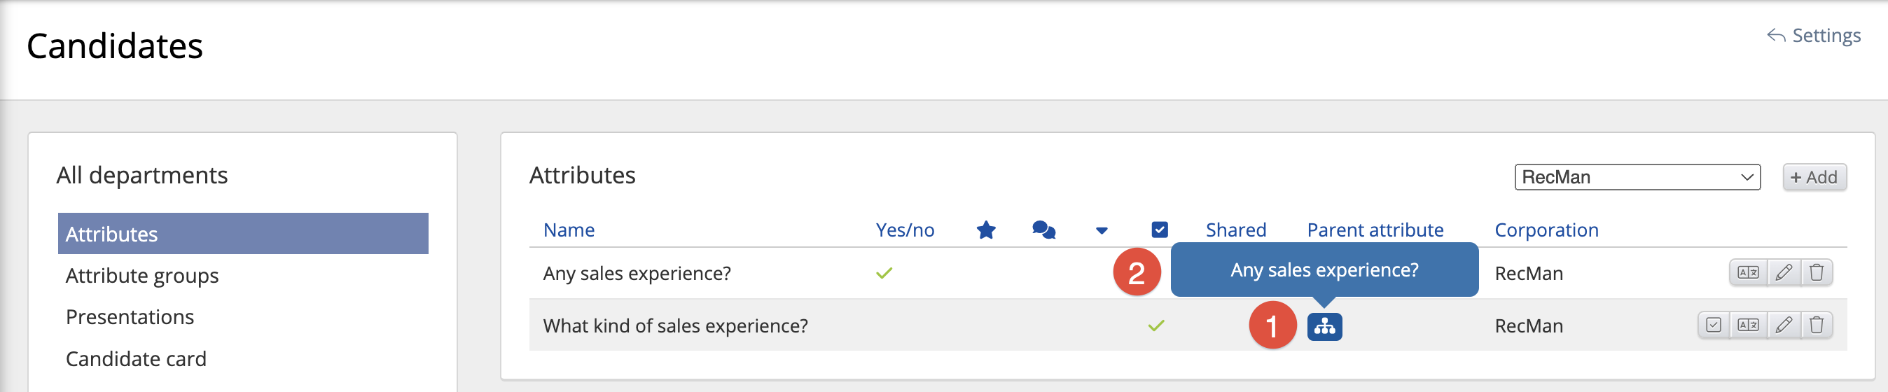Viewport: 1888px width, 392px height.
Task: Delete the "Any sales experience?" attribute
Action: click(1816, 272)
